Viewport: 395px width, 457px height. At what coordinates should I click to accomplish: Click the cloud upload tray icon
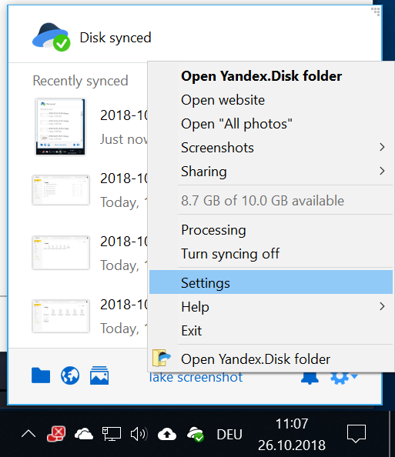tap(167, 434)
